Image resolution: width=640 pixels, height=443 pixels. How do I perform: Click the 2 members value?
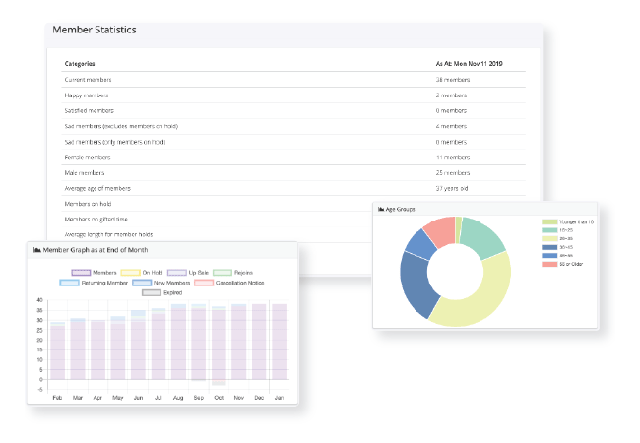tap(451, 95)
